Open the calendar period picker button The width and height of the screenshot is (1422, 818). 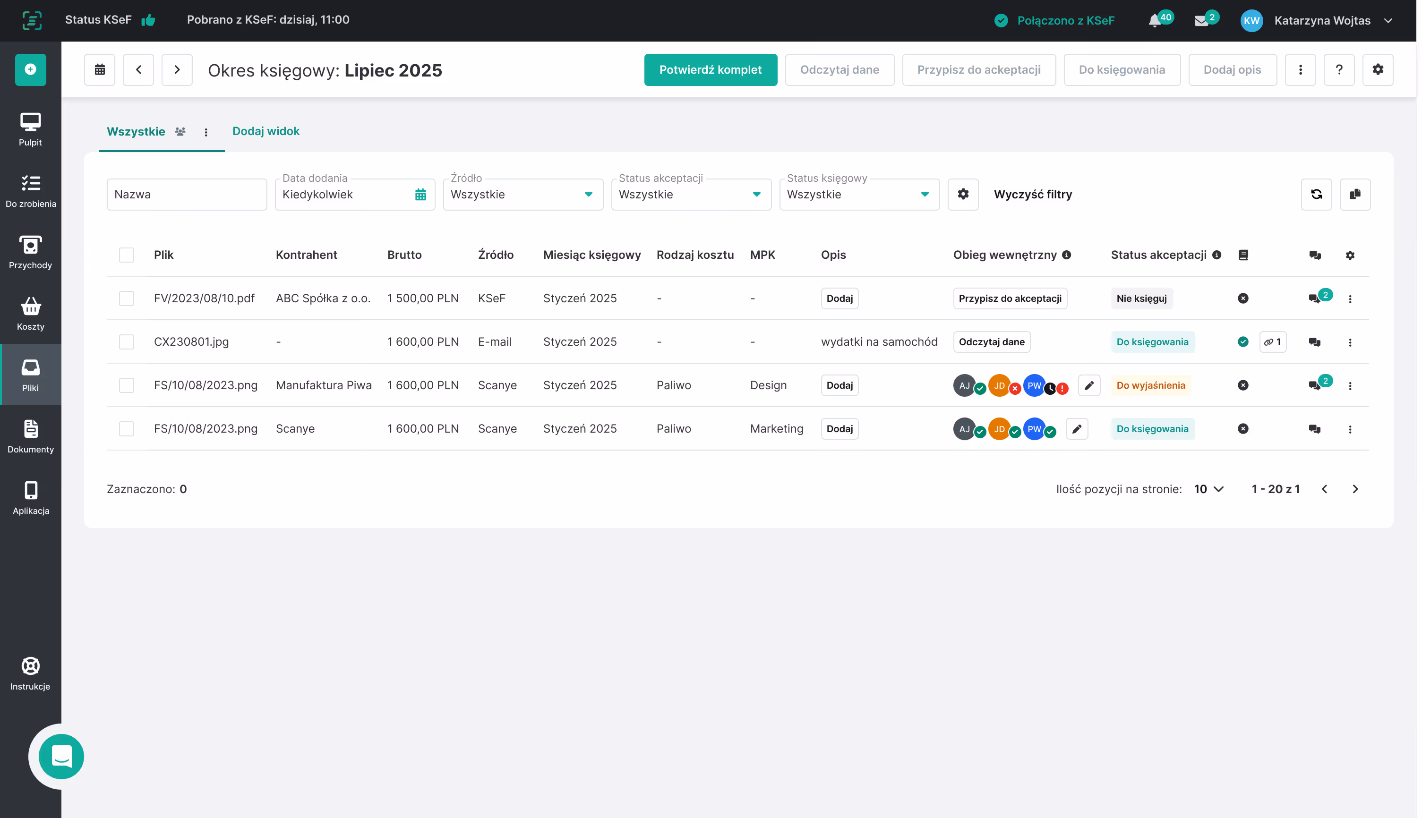point(100,70)
